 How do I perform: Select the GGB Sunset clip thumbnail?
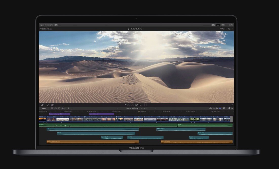click(x=43, y=119)
